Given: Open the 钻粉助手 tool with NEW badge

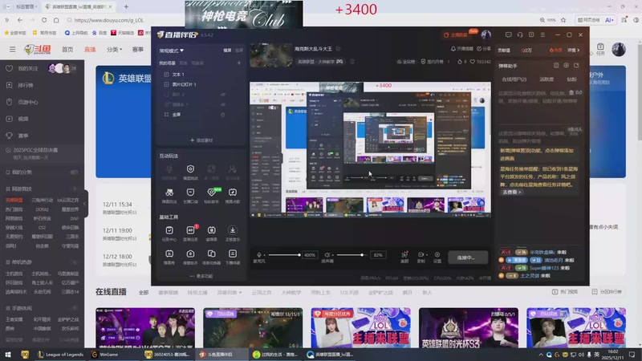Looking at the screenshot, I should tap(212, 193).
